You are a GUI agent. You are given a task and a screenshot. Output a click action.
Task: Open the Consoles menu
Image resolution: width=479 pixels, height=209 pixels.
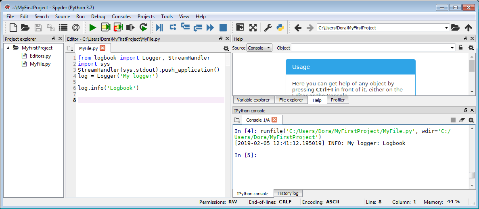pyautogui.click(x=121, y=17)
